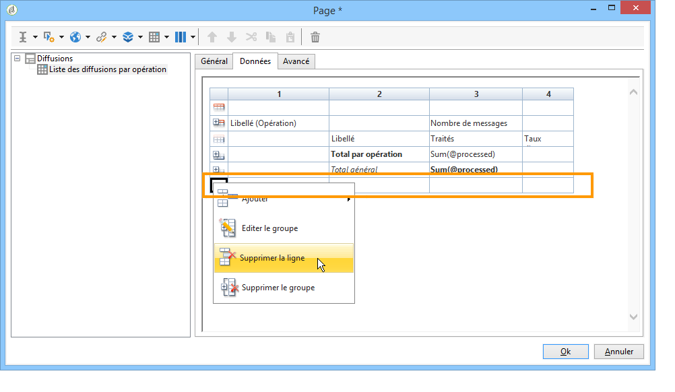675x392 pixels.
Task: Click the application icon in the title bar
Action: pos(13,10)
